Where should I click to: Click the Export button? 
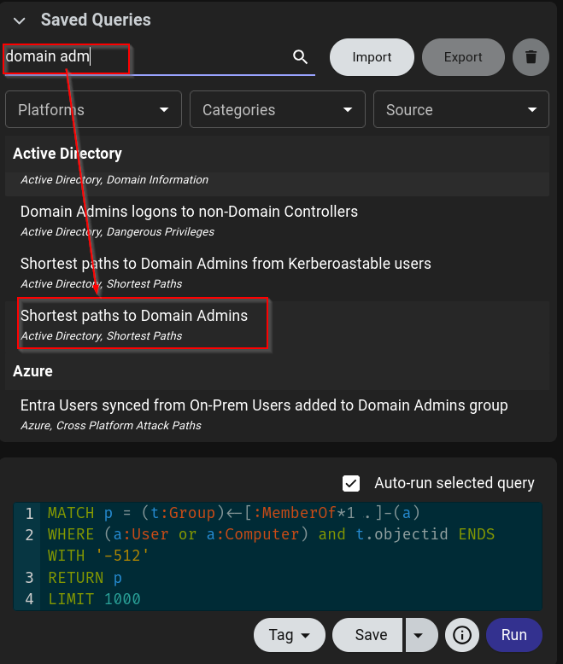(463, 57)
